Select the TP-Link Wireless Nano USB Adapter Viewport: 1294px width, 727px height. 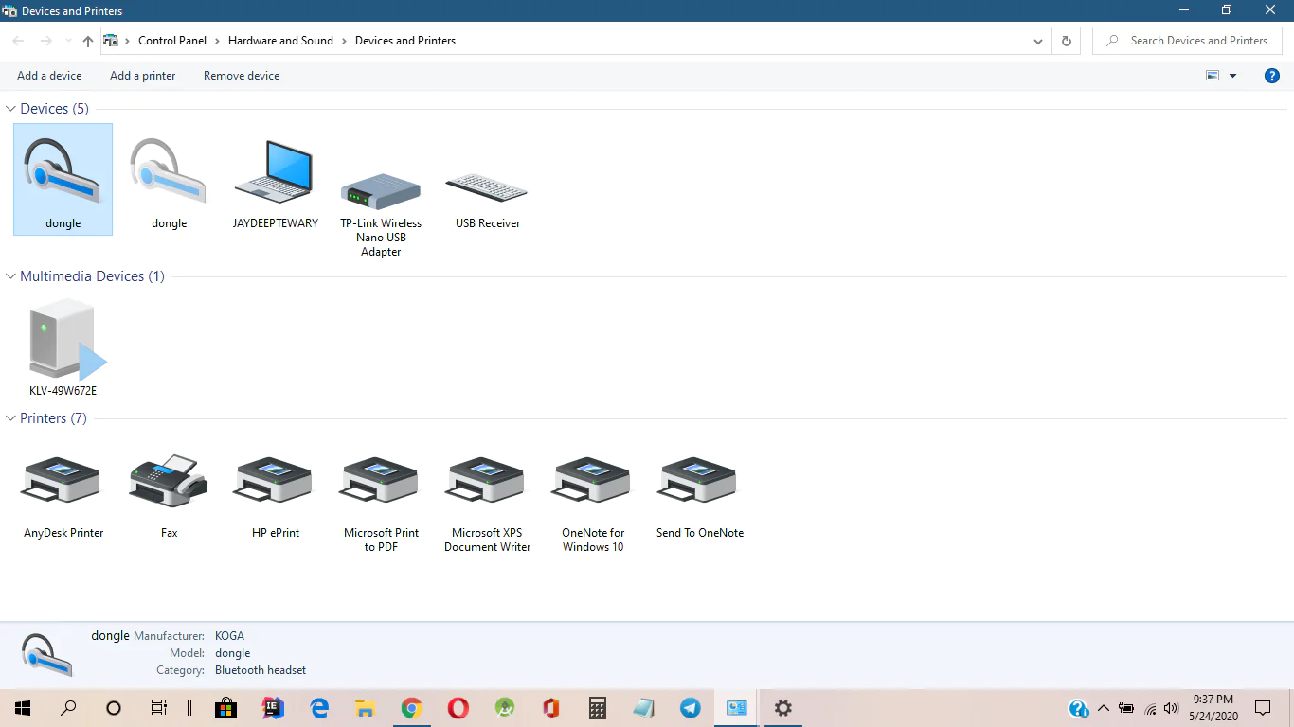[x=381, y=192]
